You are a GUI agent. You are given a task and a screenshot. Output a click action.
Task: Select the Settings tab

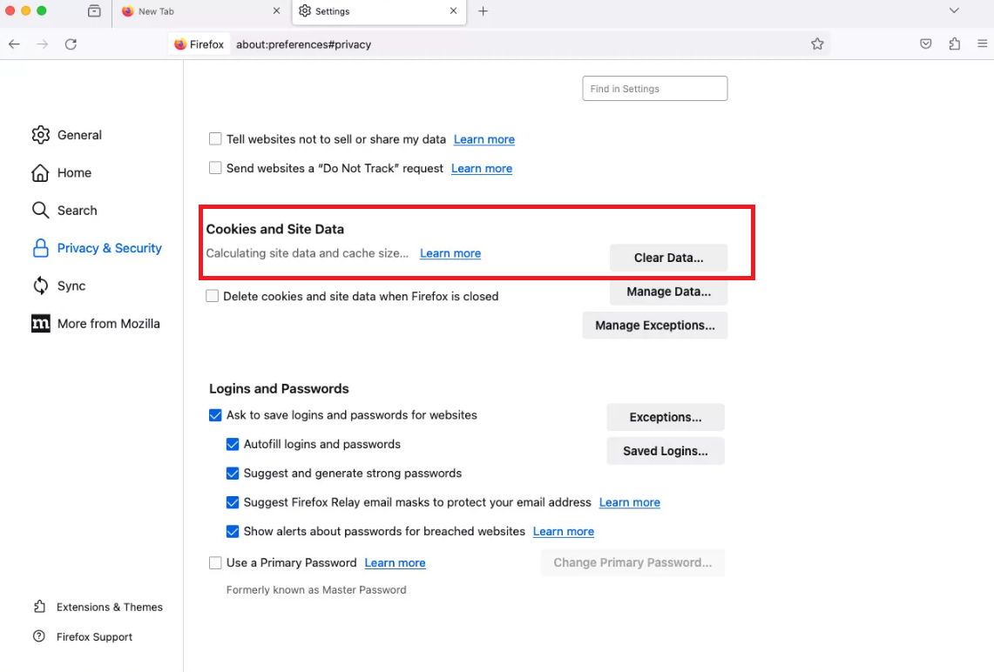(x=379, y=11)
